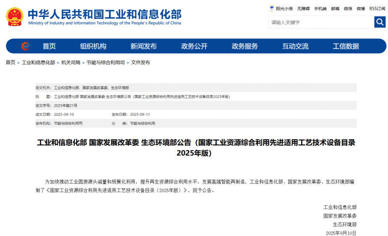Open the 工信数据 menu item

[x=346, y=47]
